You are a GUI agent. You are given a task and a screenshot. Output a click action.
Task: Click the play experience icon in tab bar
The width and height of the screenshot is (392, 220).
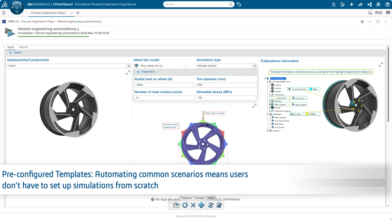coord(379,13)
